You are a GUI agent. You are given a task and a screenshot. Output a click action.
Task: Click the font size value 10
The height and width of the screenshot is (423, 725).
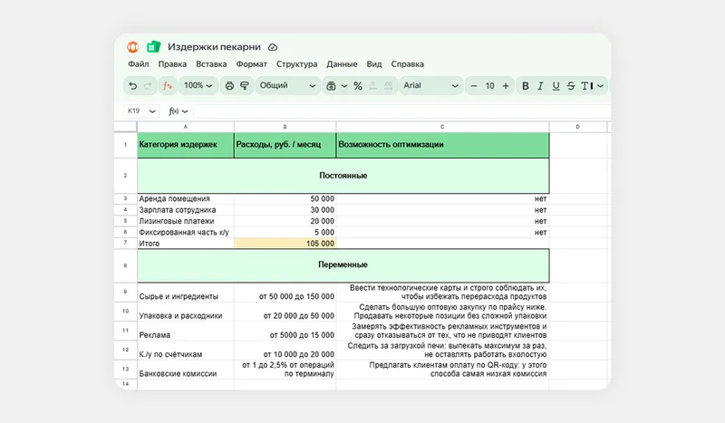pos(489,85)
